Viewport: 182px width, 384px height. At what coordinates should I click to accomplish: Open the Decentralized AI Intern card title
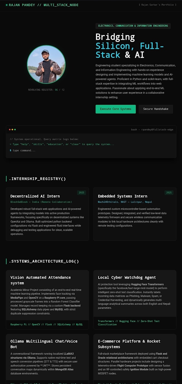pyautogui.click(x=35, y=196)
